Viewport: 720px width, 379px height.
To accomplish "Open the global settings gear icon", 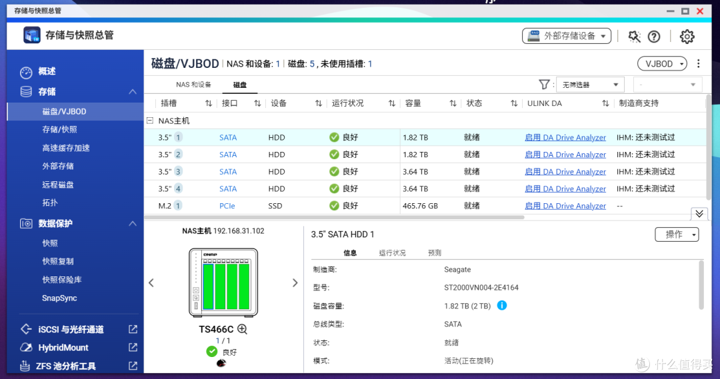I will (687, 36).
